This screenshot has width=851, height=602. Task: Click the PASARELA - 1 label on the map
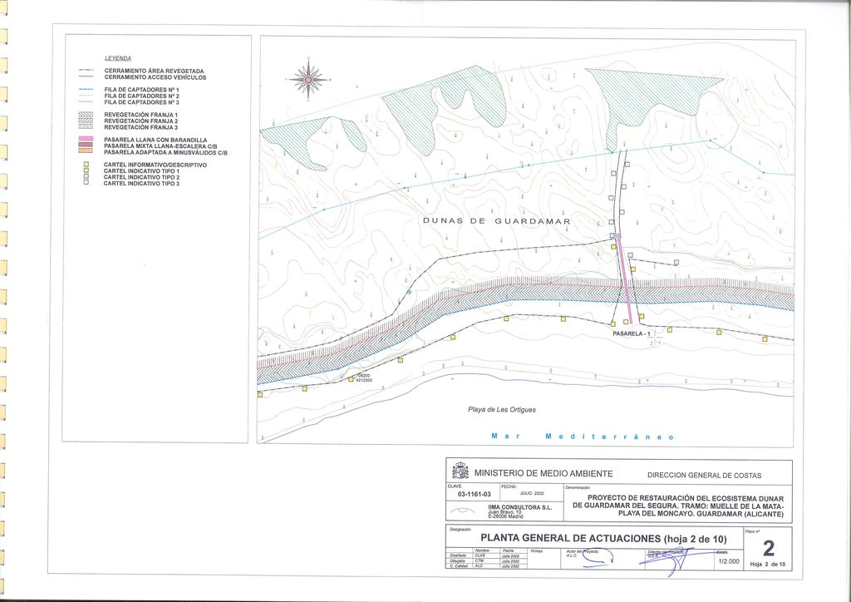(629, 333)
